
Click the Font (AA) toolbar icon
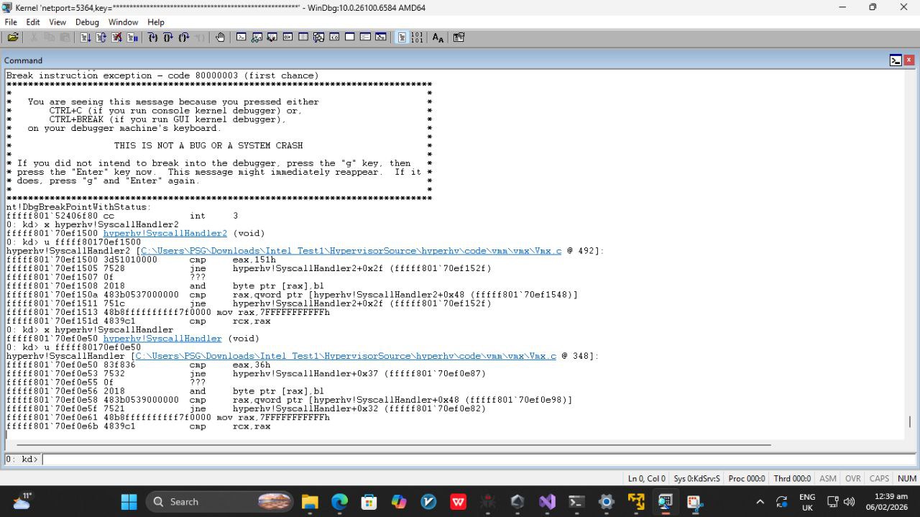click(x=438, y=37)
